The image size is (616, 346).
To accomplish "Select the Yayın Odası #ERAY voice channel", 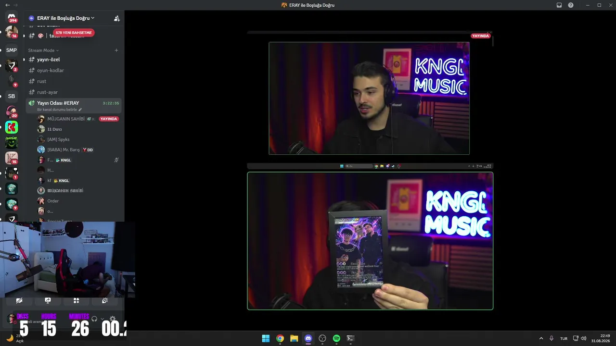I will coord(74,106).
